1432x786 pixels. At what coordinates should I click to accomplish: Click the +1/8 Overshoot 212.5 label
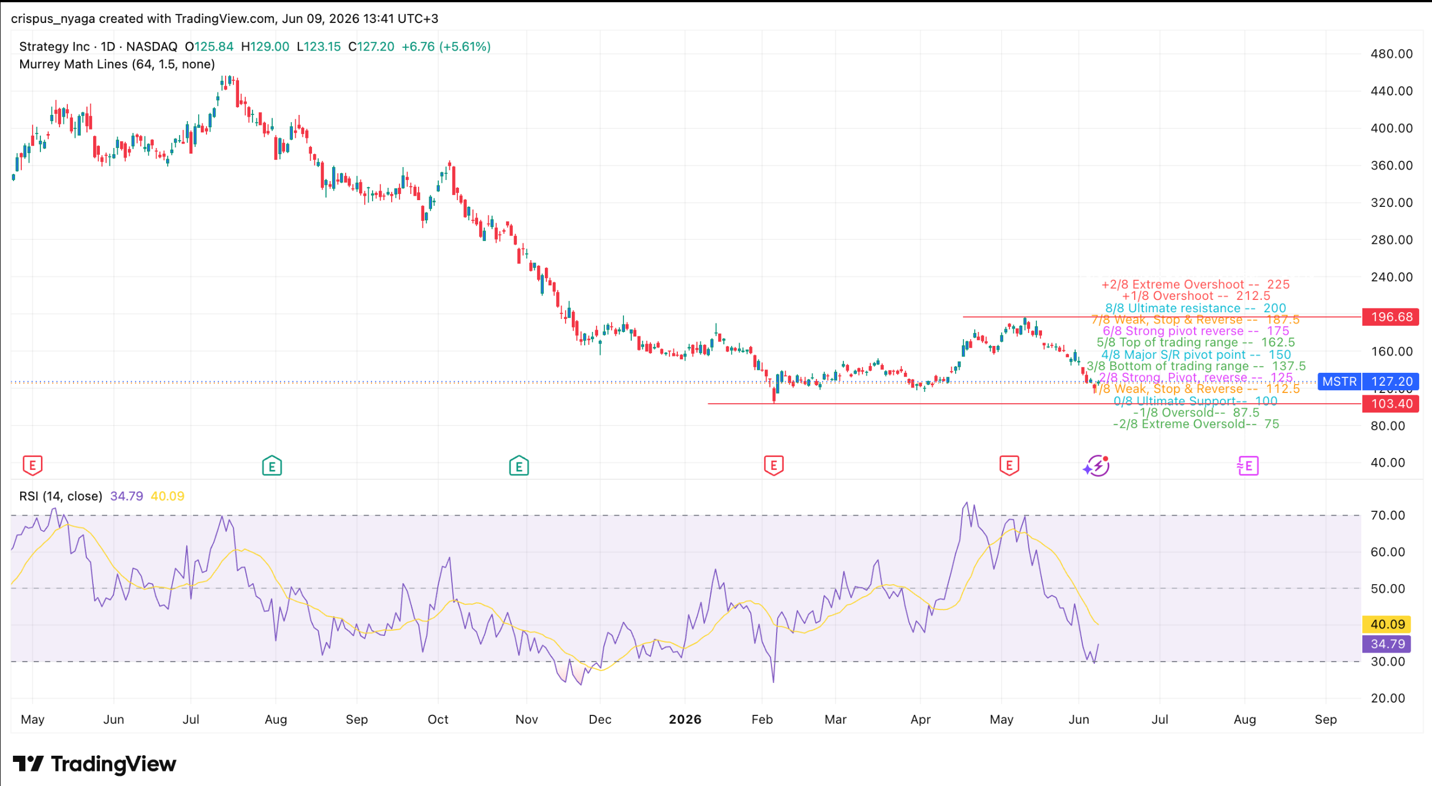[x=1196, y=295]
